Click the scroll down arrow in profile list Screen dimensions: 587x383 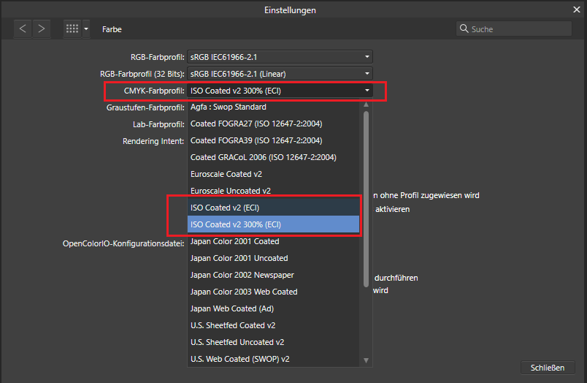[367, 360]
